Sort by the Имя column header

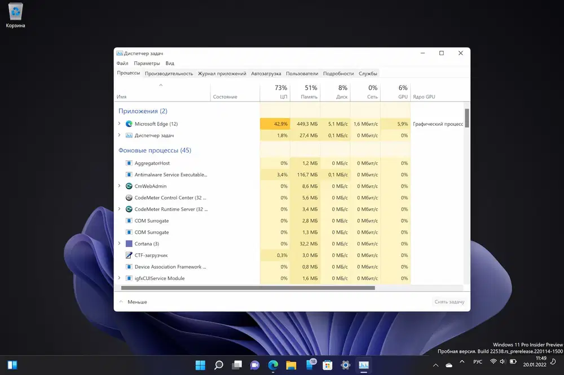162,92
